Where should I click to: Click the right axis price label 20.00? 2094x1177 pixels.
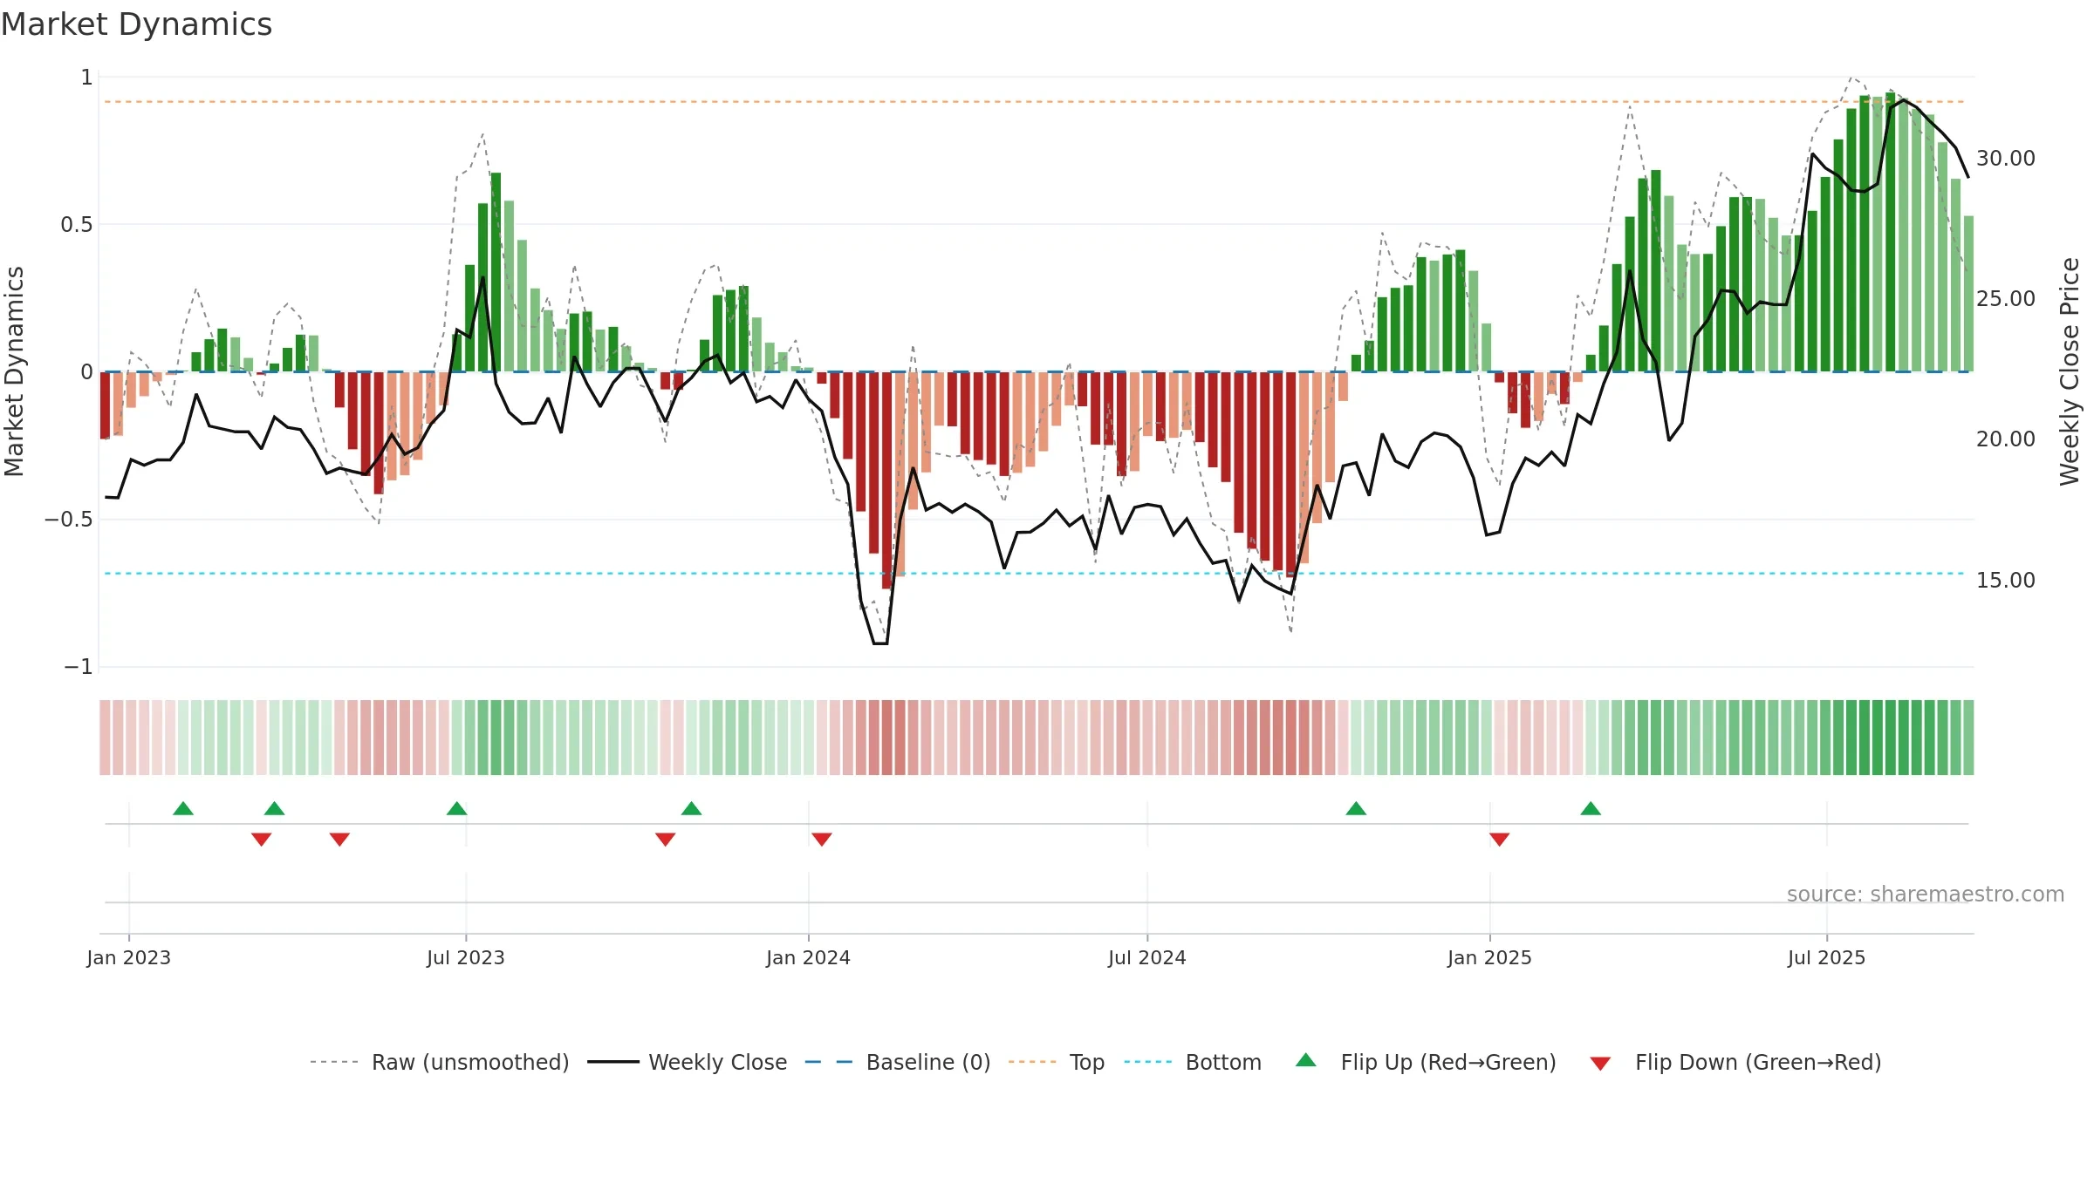2006,439
